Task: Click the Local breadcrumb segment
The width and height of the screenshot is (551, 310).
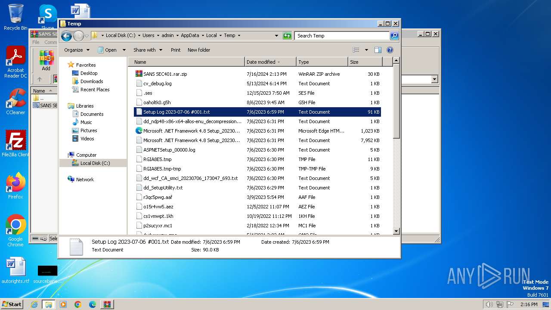Action: point(211,36)
